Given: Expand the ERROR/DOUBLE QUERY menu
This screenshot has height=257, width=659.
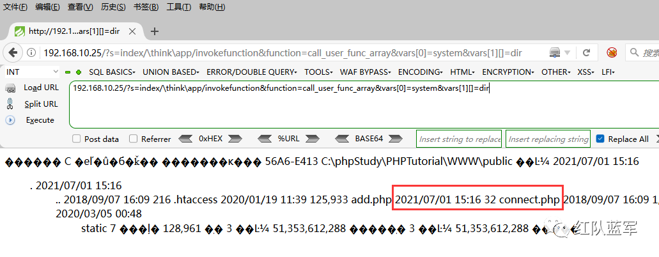Looking at the screenshot, I should tap(252, 72).
